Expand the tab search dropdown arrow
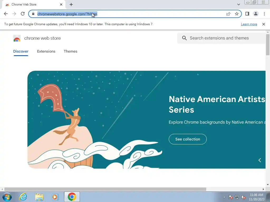 click(x=238, y=4)
